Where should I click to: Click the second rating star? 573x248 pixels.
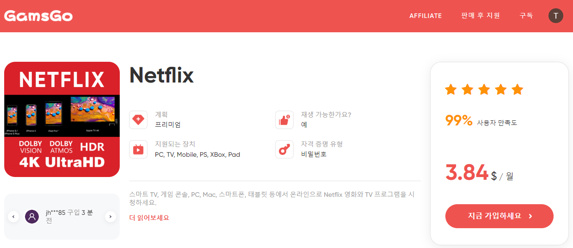(467, 89)
